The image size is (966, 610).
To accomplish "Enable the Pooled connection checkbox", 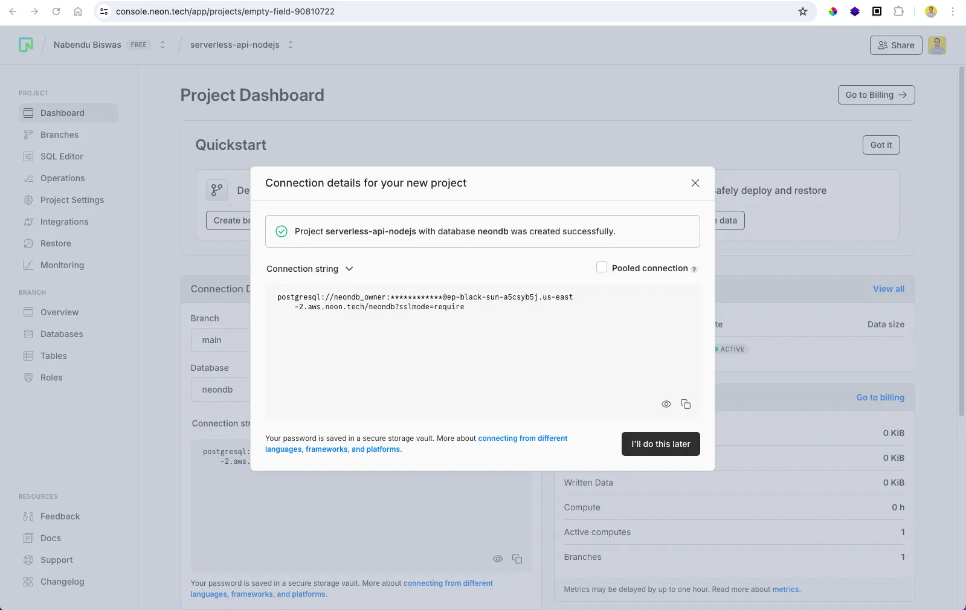I will point(602,268).
